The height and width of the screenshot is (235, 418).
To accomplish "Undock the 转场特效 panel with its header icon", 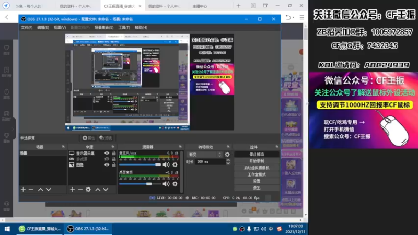I will 228,147.
